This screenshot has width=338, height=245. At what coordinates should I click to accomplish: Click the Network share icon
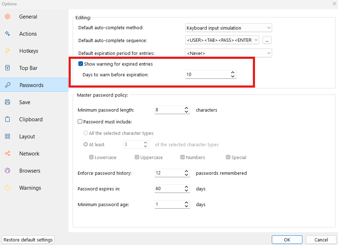pyautogui.click(x=7, y=153)
